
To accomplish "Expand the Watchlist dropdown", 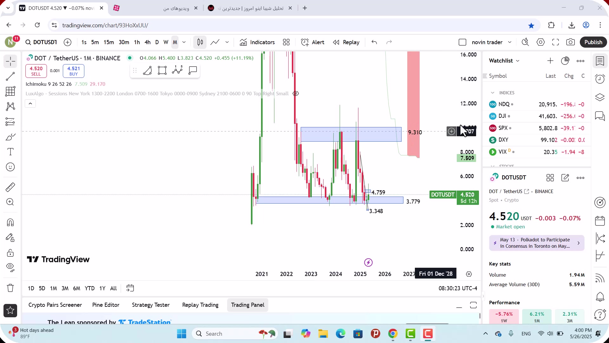I will 504,61.
